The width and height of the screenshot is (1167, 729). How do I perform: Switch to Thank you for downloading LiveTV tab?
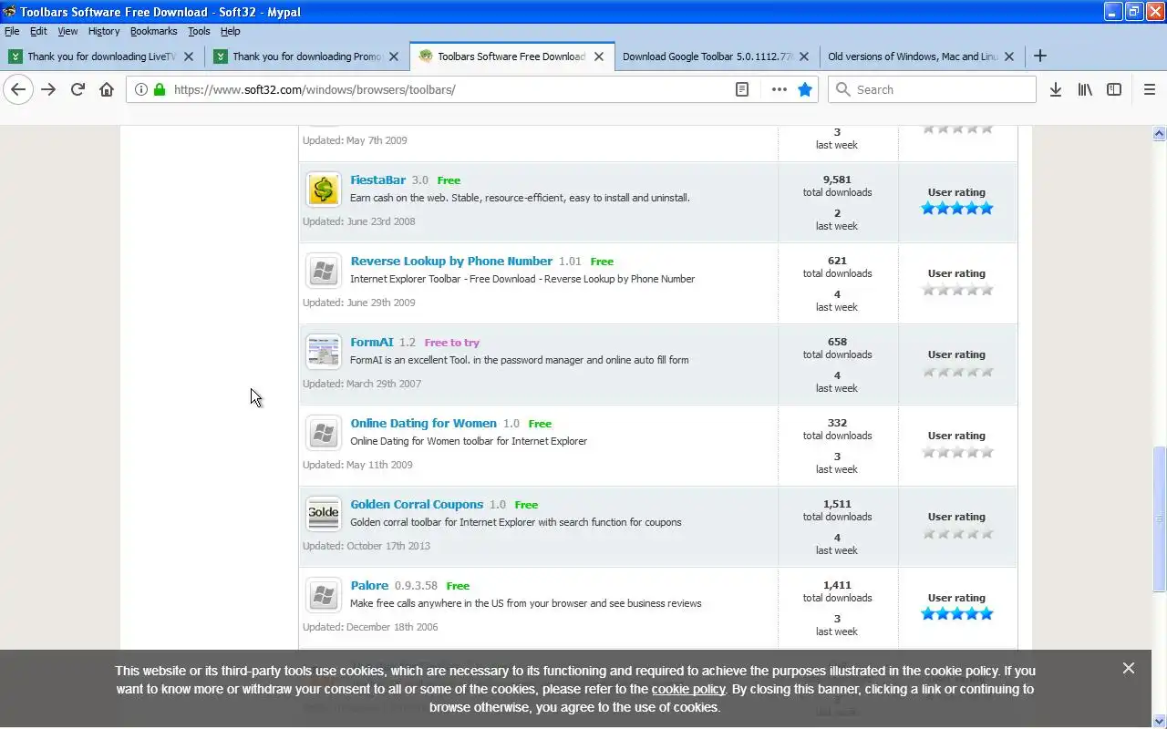click(102, 56)
